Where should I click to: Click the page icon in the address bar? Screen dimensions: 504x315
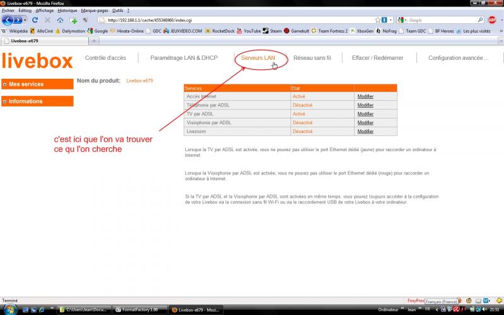102,20
